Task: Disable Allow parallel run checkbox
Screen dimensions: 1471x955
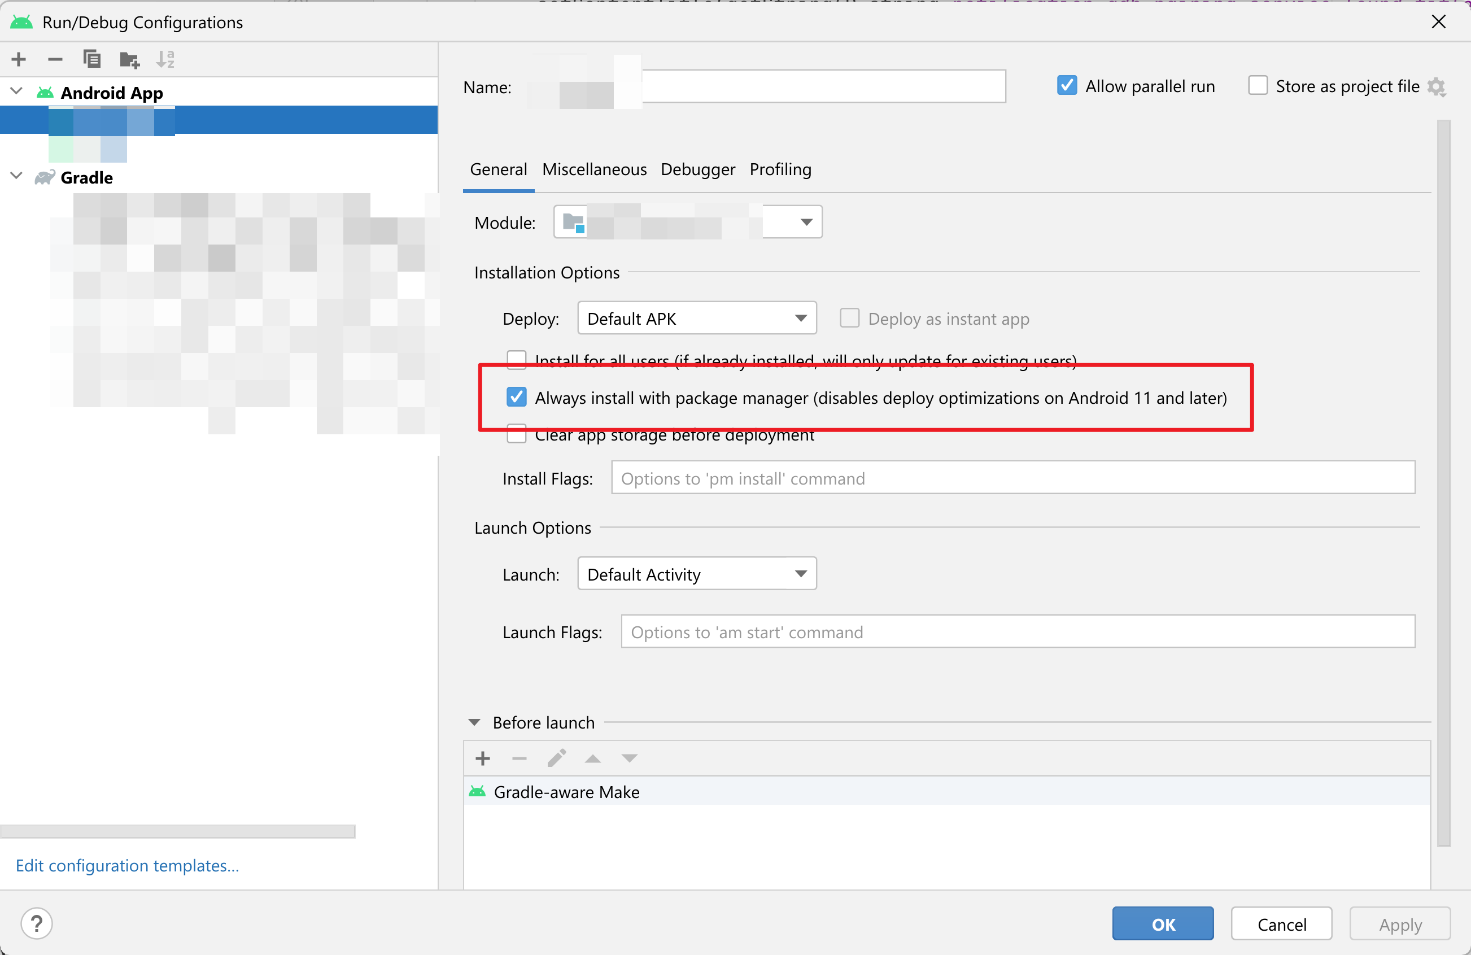Action: click(1067, 86)
